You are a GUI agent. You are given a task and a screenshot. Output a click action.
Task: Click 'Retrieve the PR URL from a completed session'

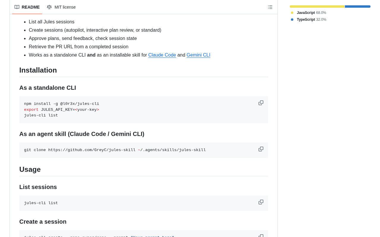(x=79, y=47)
